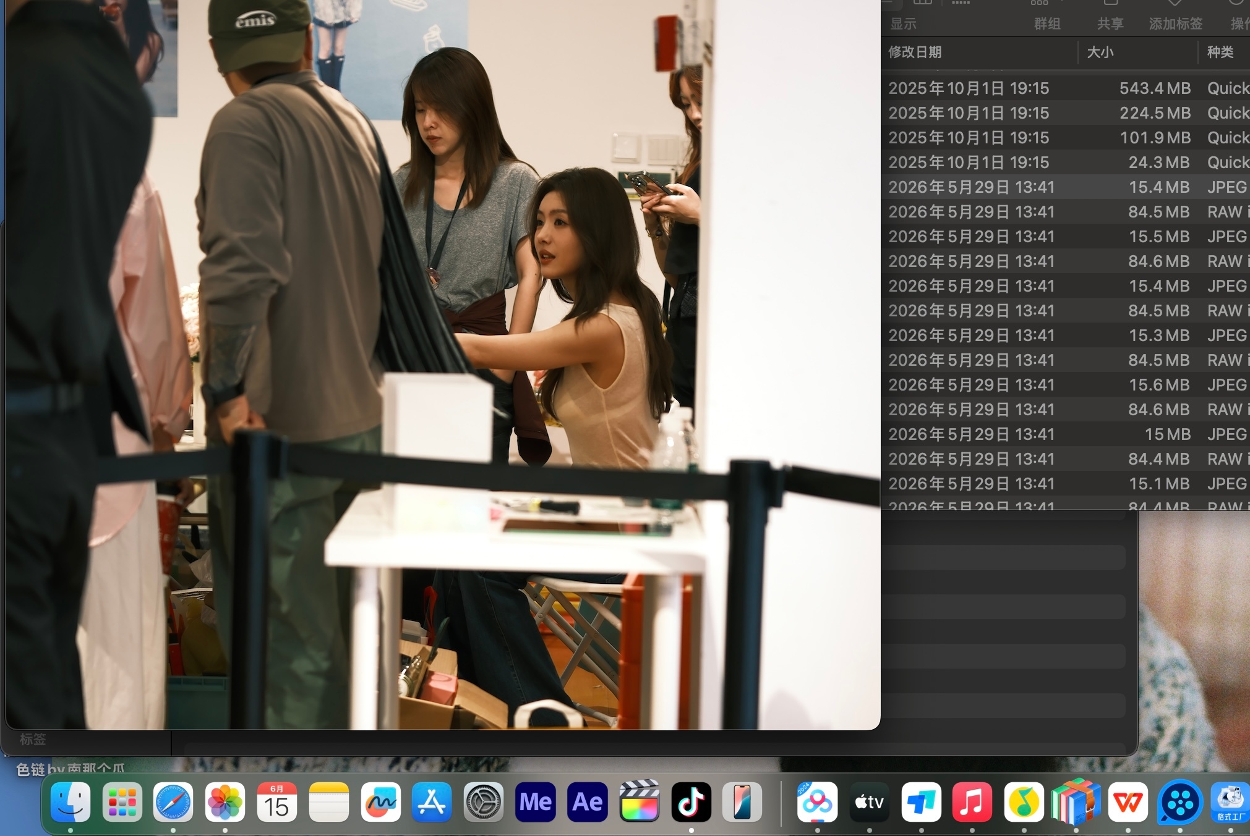Launch WPS Office from the Dock
The height and width of the screenshot is (836, 1250).
[1128, 801]
